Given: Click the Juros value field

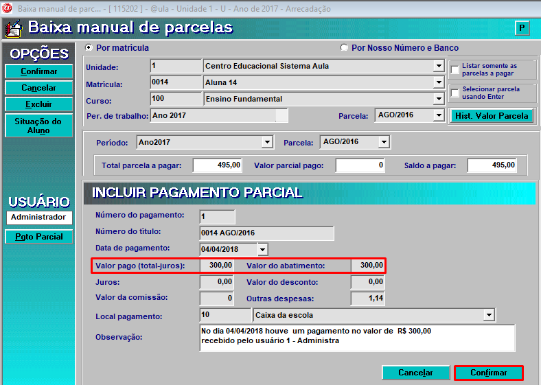Looking at the screenshot, I should coord(217,282).
